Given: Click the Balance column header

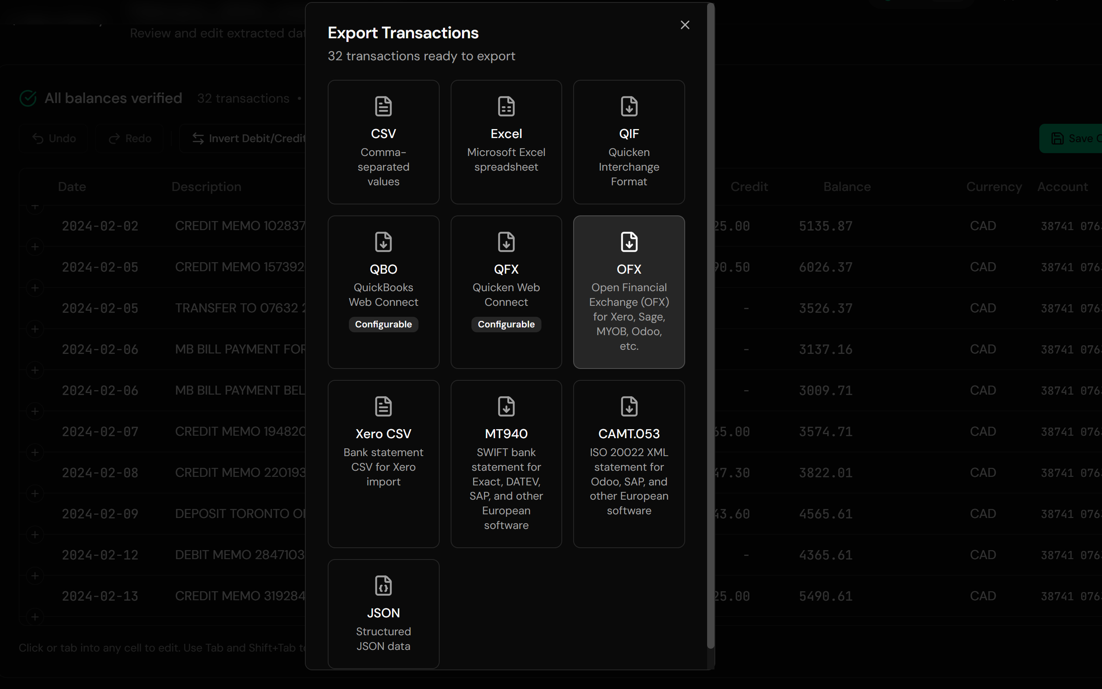Looking at the screenshot, I should 847,187.
